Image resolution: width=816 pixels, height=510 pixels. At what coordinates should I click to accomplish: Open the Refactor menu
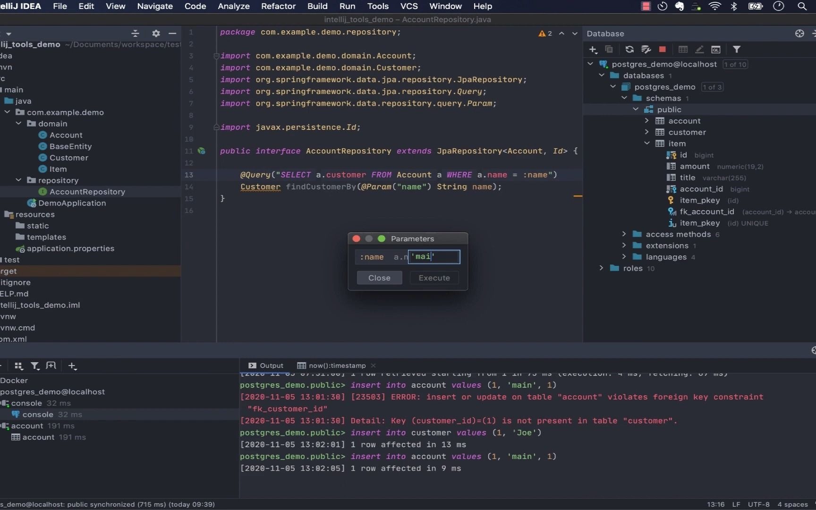click(278, 6)
